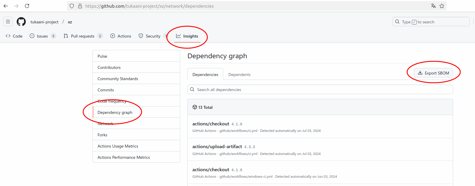Click the Search all dependencies field
Viewport: 475px width, 186px height.
[320, 89]
